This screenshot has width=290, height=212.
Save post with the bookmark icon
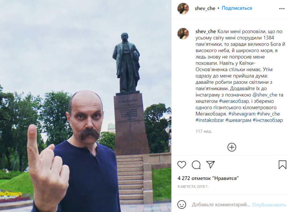[x=282, y=165]
